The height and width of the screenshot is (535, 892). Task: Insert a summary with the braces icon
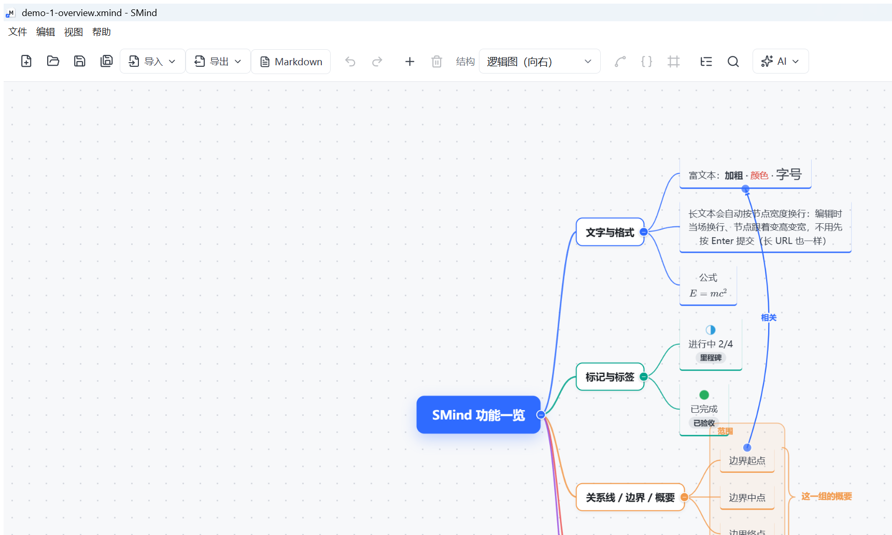pos(646,62)
